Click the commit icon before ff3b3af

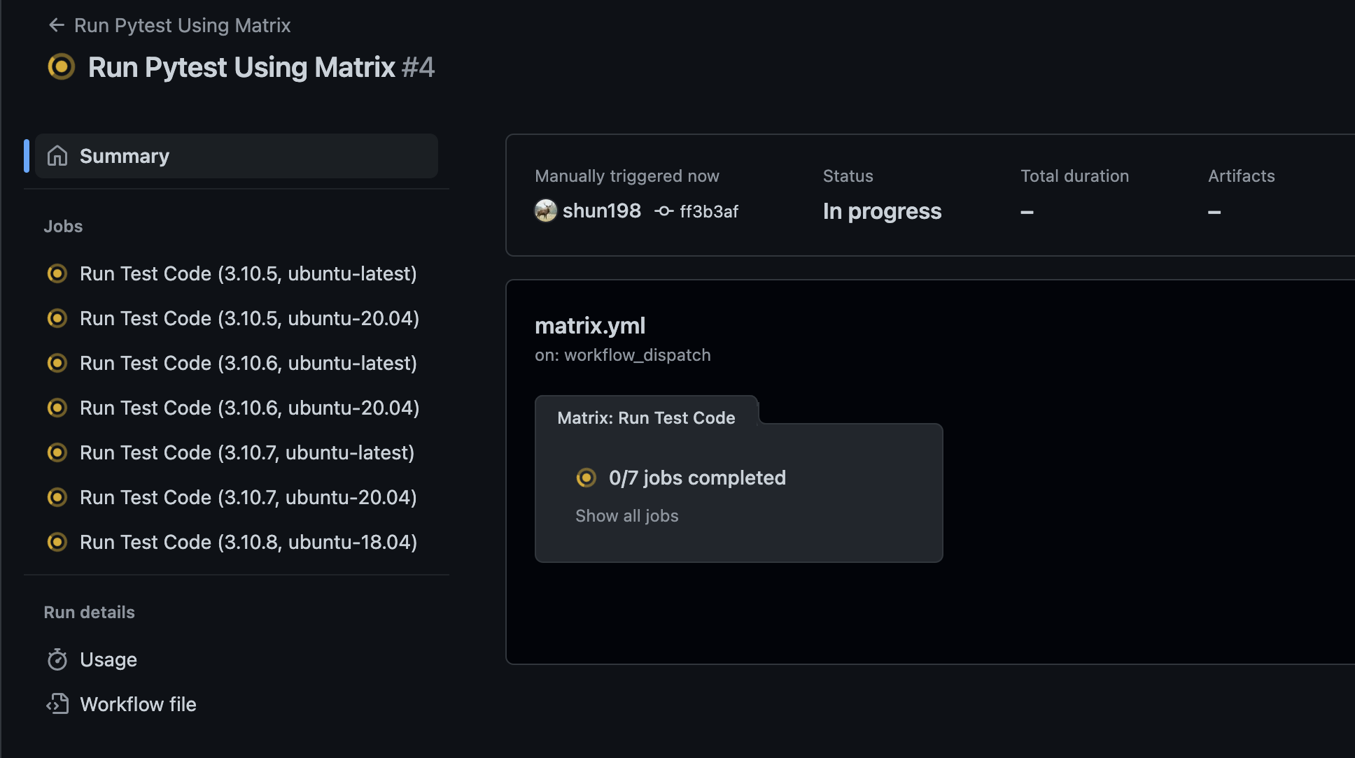(664, 211)
